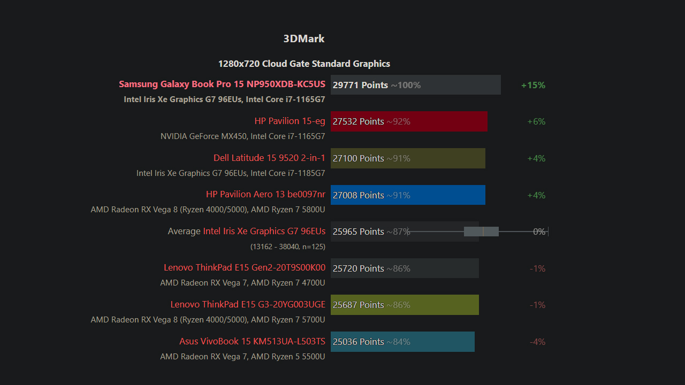Screen dimensions: 685x385
Task: Open the HP Pavilion 15-eg link
Action: [290, 121]
